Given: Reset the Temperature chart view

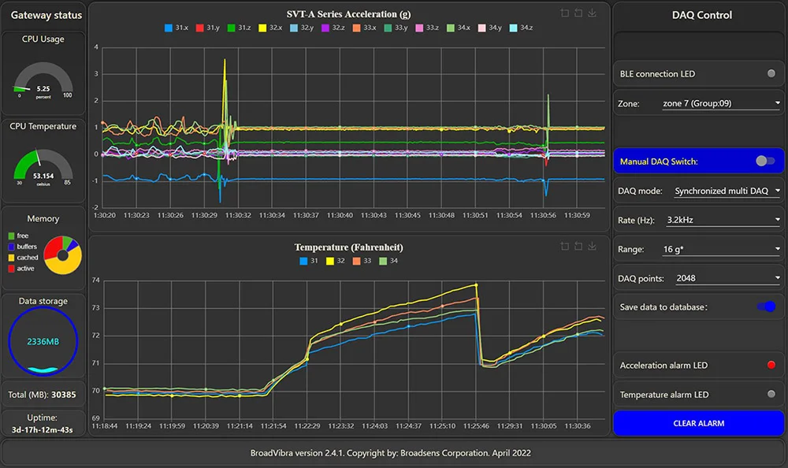Looking at the screenshot, I should pos(578,246).
